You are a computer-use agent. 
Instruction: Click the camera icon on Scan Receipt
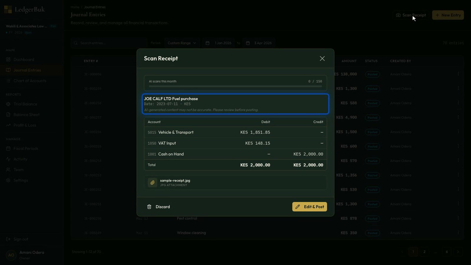click(398, 15)
